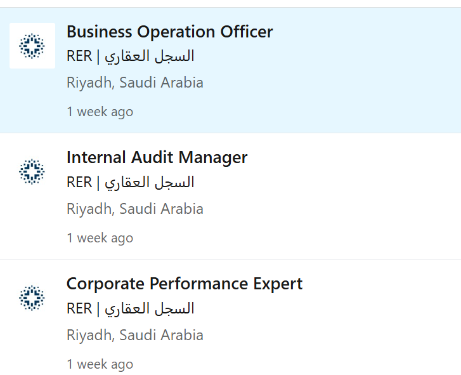Open the Corporate Performance Expert job title
Image resolution: width=461 pixels, height=375 pixels.
(185, 284)
